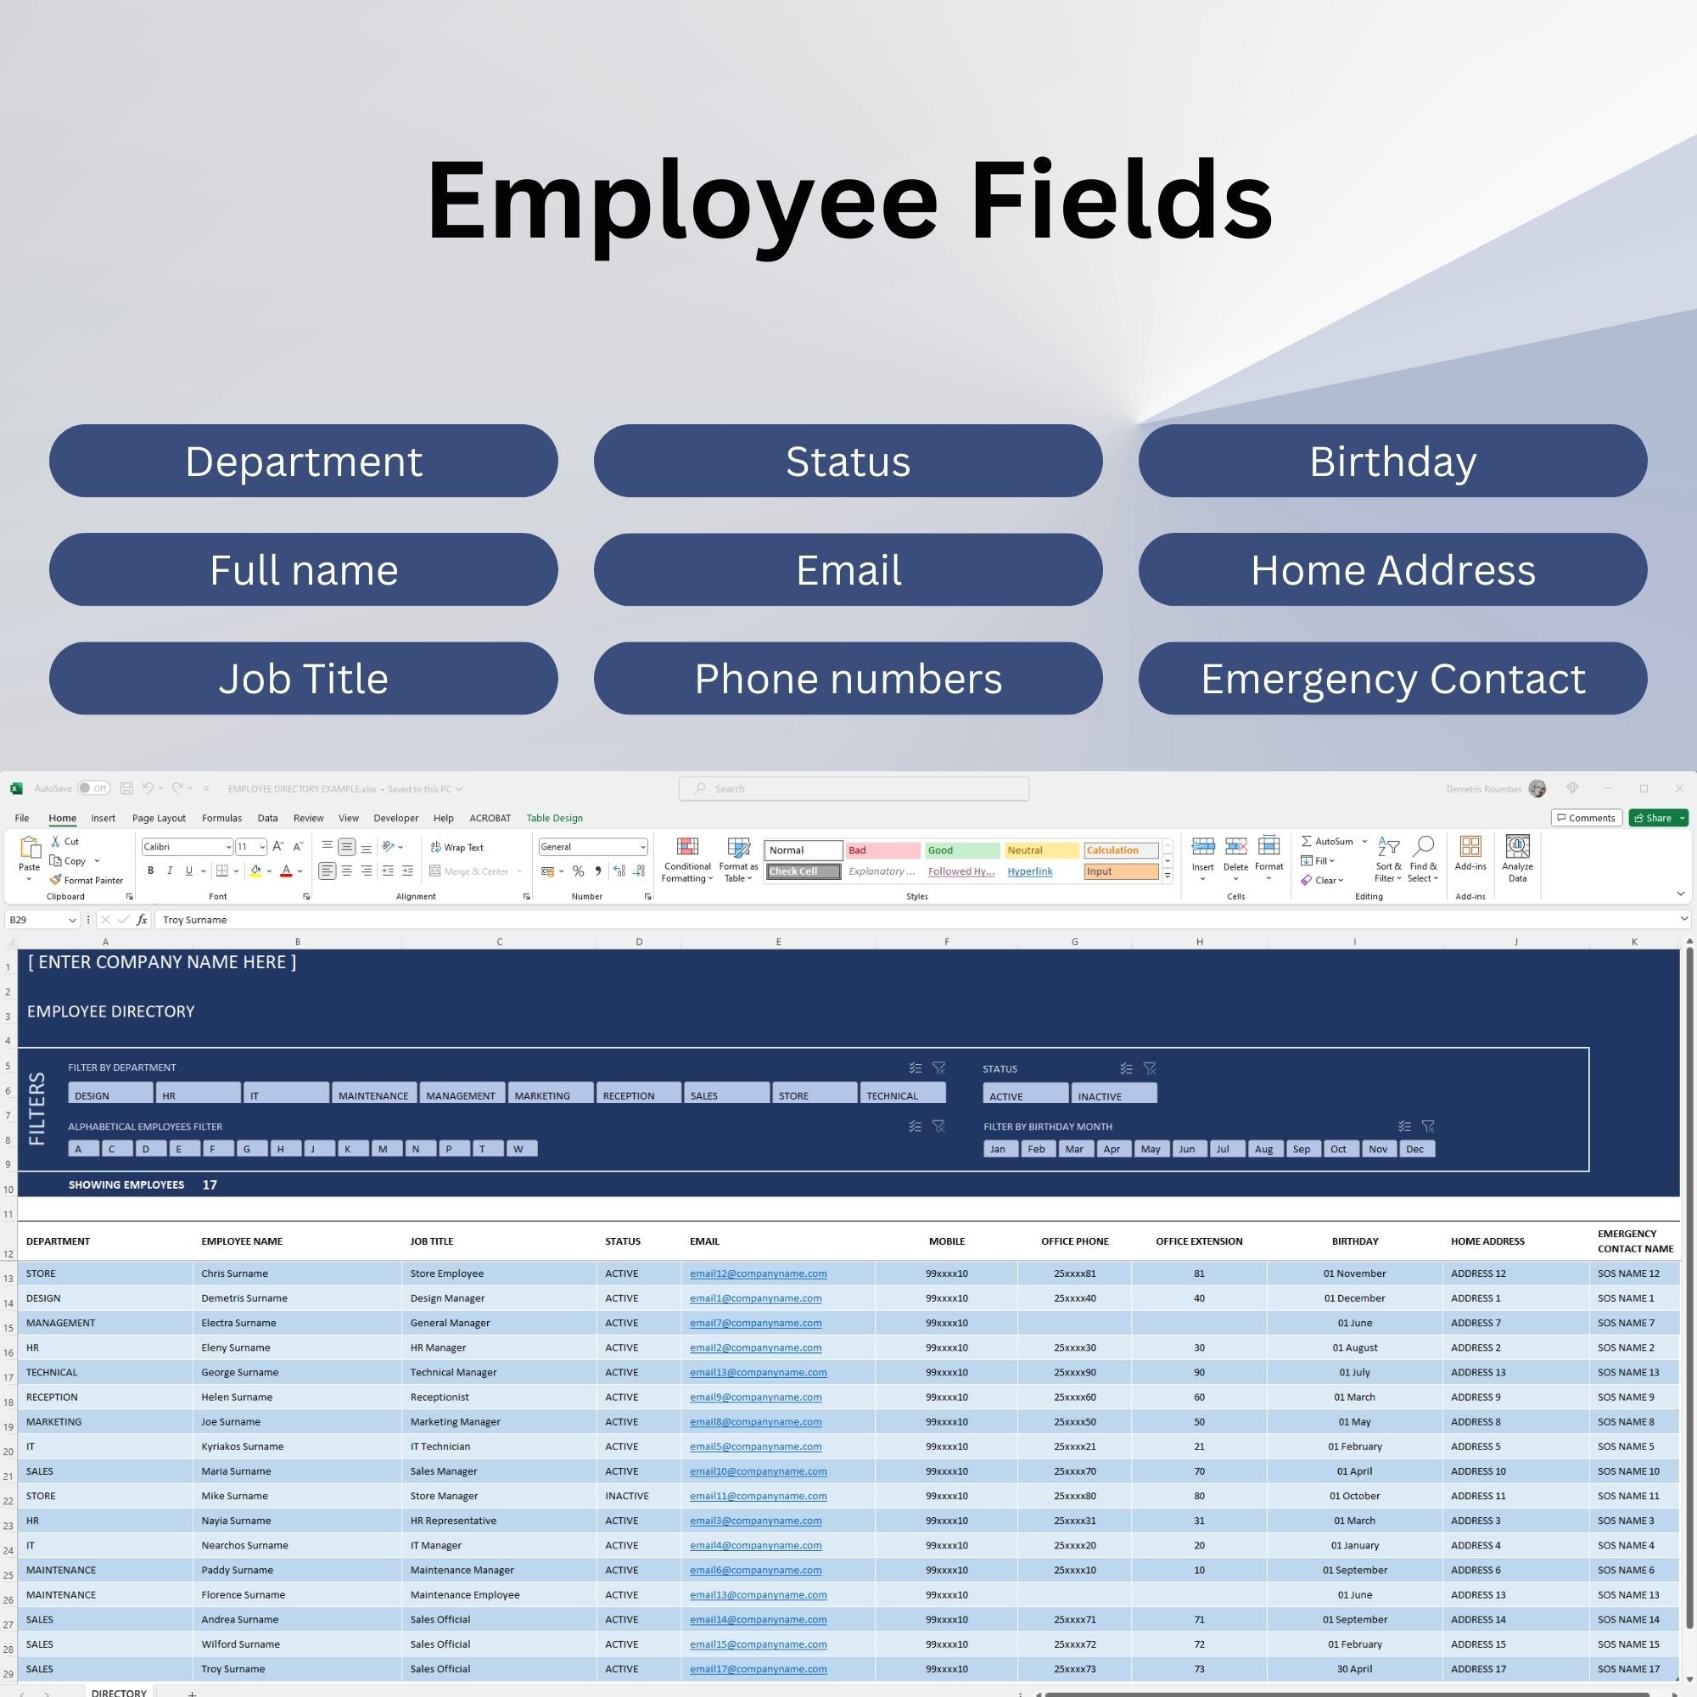
Task: Open Sort & Filter
Action: (1389, 859)
